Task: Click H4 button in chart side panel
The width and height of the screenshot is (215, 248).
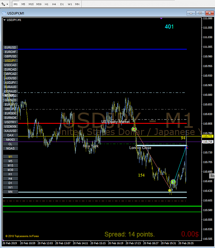Action: (10, 179)
